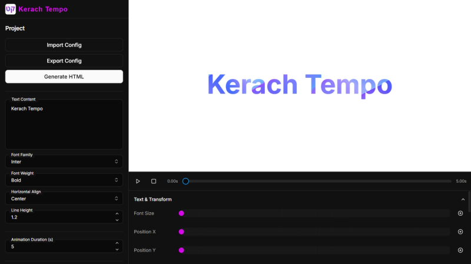
Task: Click the Position X track label
Action: click(x=145, y=232)
